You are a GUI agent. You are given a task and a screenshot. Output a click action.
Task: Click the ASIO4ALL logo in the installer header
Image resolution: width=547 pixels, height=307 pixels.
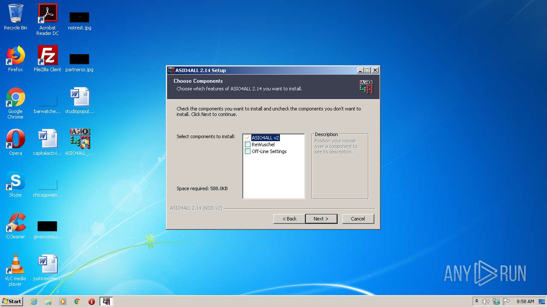point(366,87)
